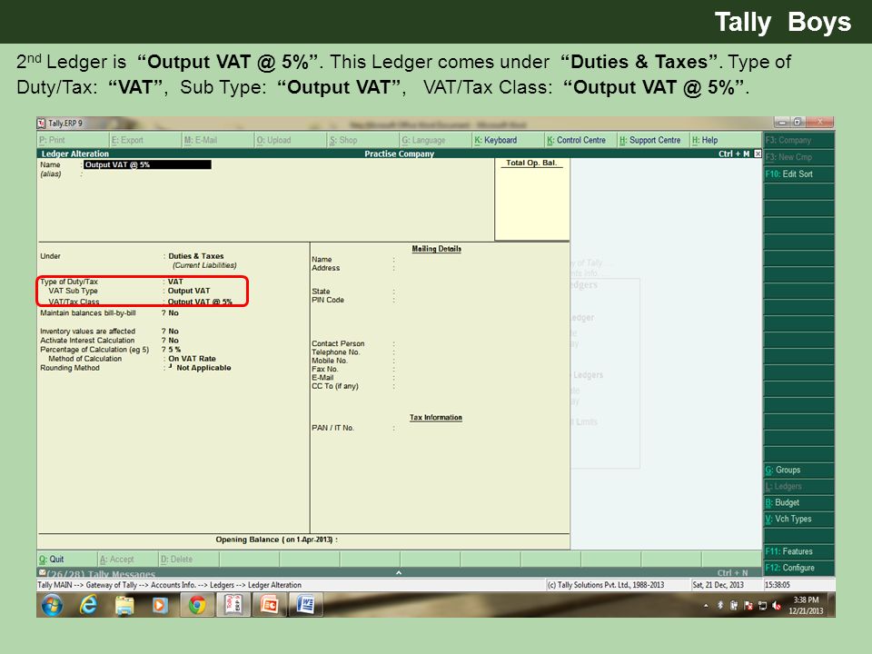872x654 pixels.
Task: Click Mailing Details heading
Action: click(x=436, y=249)
